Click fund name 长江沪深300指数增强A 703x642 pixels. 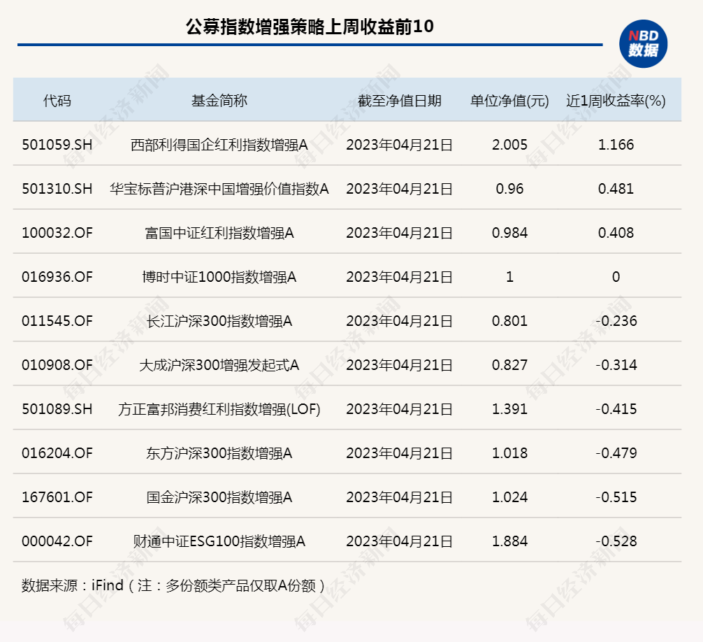coord(219,321)
